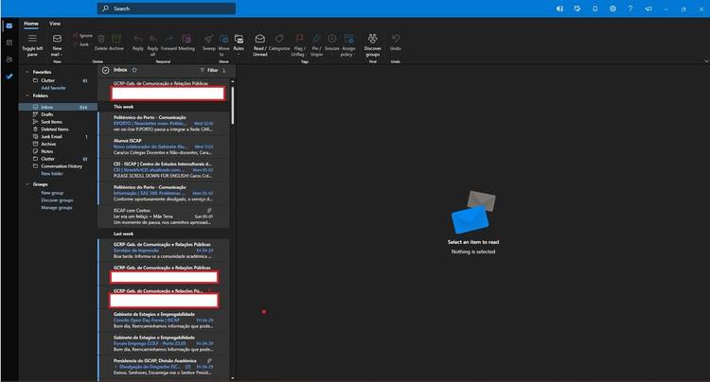Collapse the Favorites section

pos(27,72)
